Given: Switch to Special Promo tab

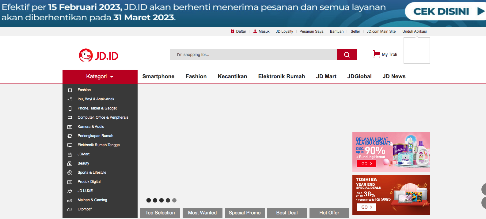Looking at the screenshot, I should pos(245,213).
